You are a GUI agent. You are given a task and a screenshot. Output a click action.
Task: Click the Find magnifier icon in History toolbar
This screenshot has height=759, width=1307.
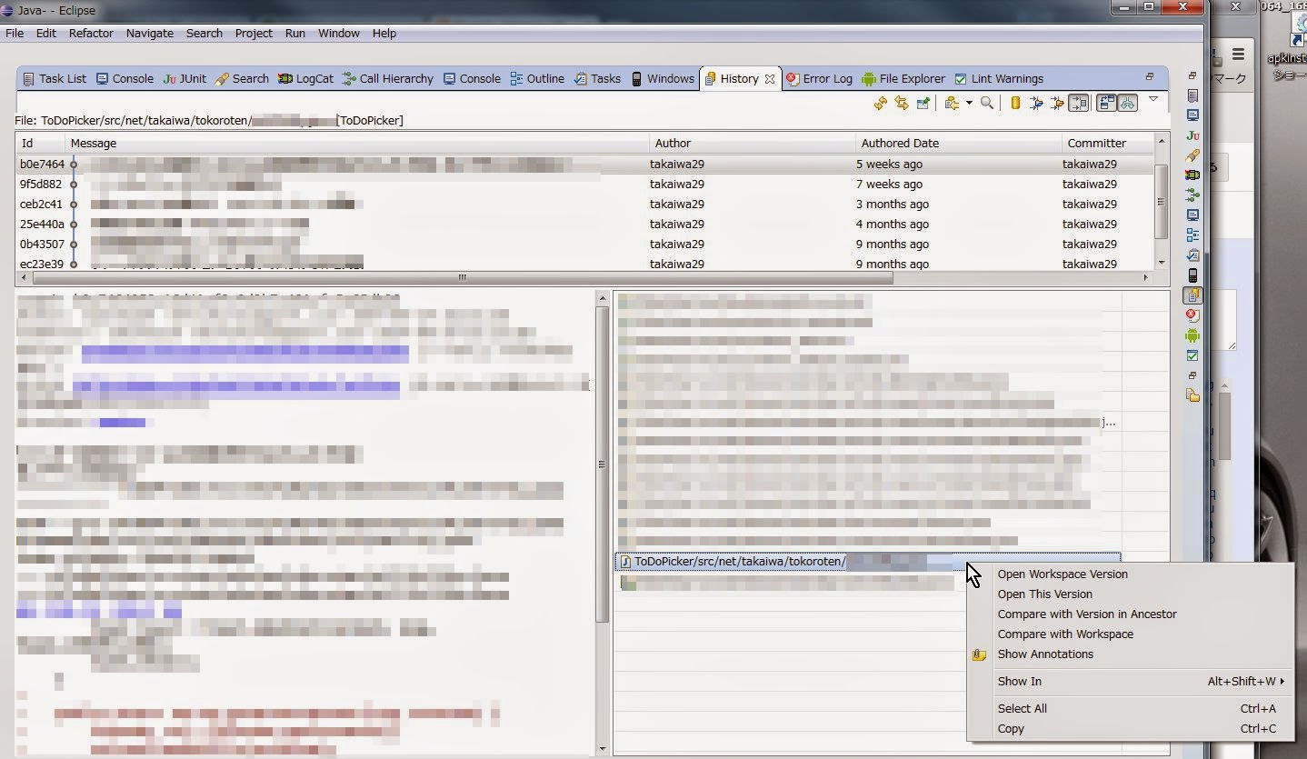(x=987, y=104)
